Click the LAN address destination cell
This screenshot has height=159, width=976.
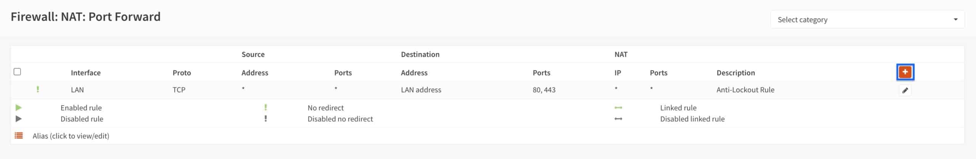[x=421, y=90]
